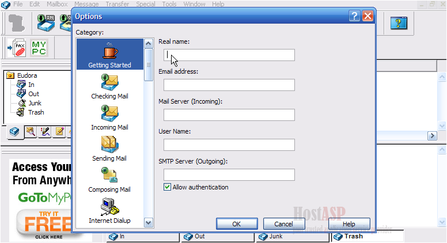Confirm settings with the OK button
The image size is (447, 243).
(x=237, y=224)
